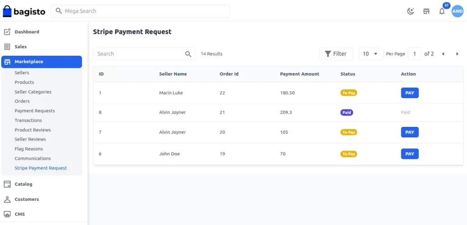Open the Filter panel

336,54
